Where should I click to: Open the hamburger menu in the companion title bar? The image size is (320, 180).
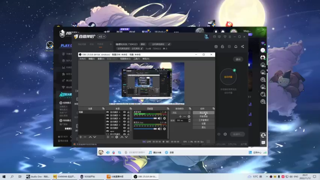click(x=230, y=37)
